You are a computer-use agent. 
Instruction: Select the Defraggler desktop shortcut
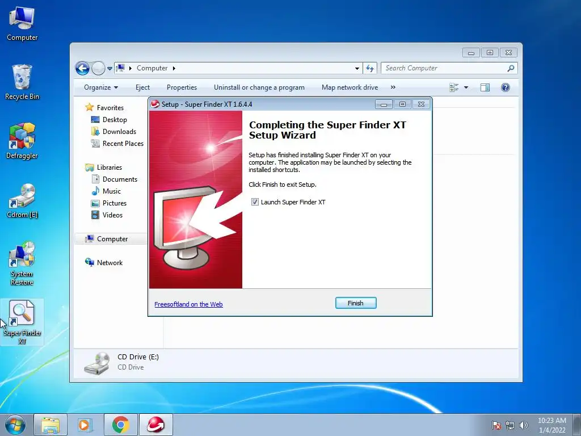(22, 141)
